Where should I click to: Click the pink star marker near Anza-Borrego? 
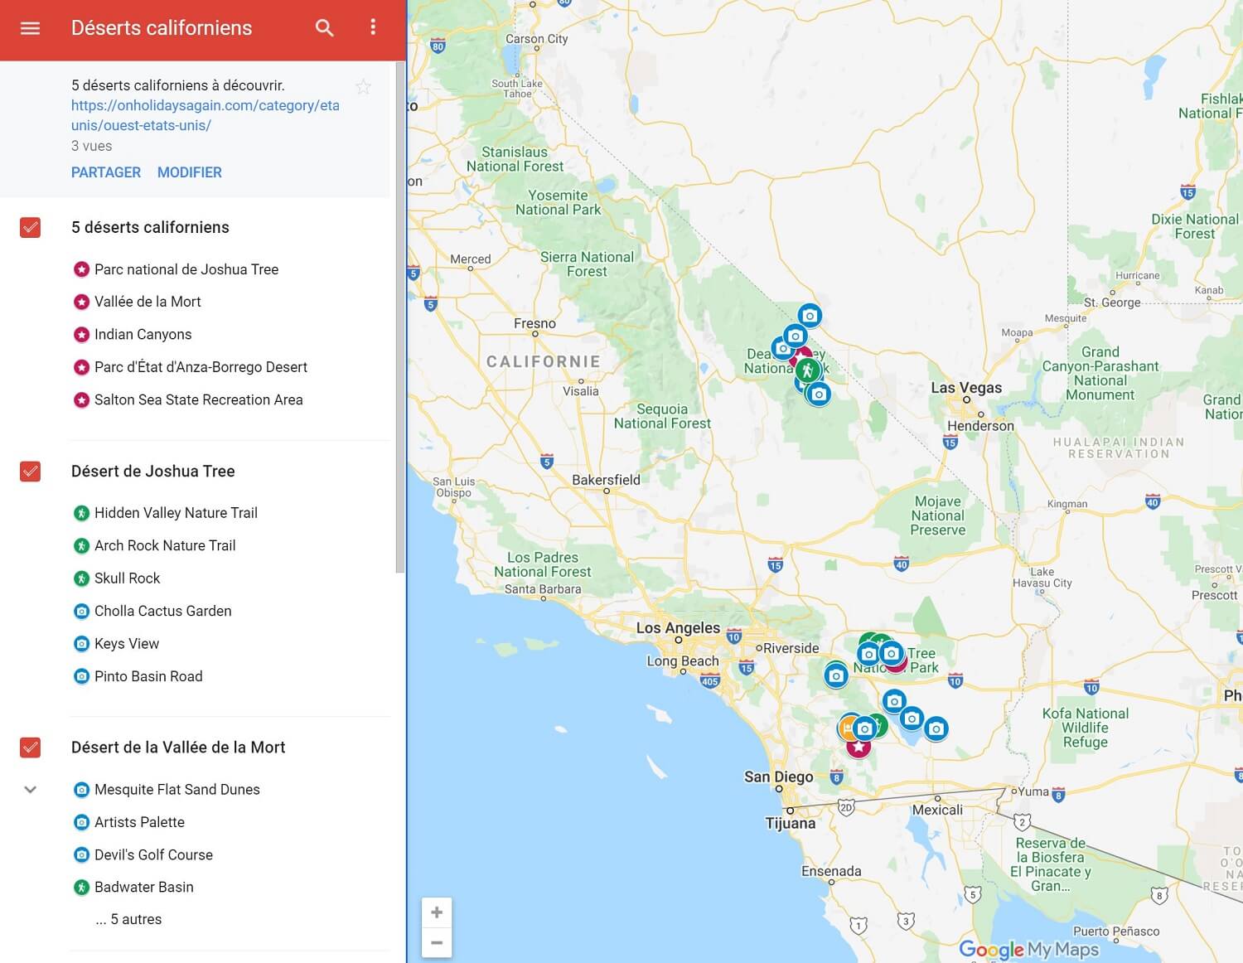tap(858, 747)
